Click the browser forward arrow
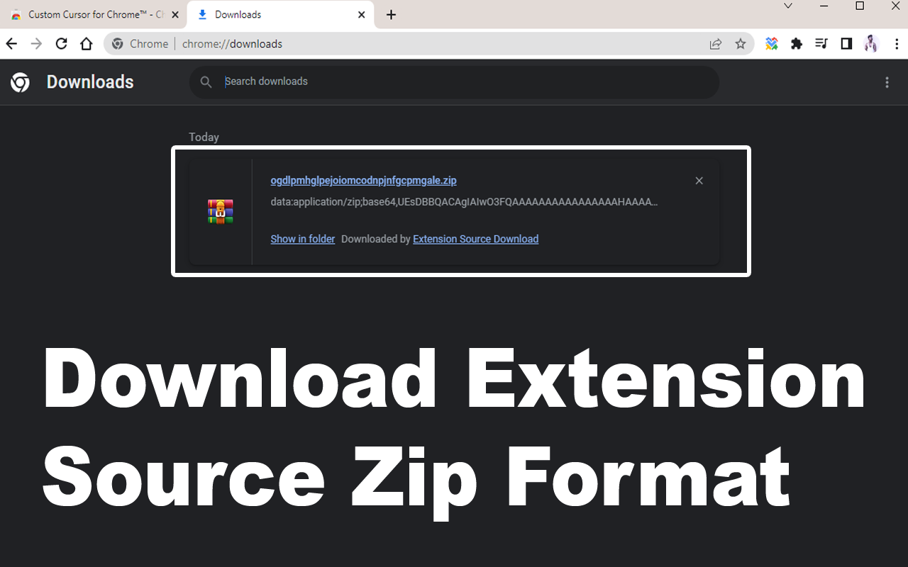The height and width of the screenshot is (567, 908). [x=36, y=44]
